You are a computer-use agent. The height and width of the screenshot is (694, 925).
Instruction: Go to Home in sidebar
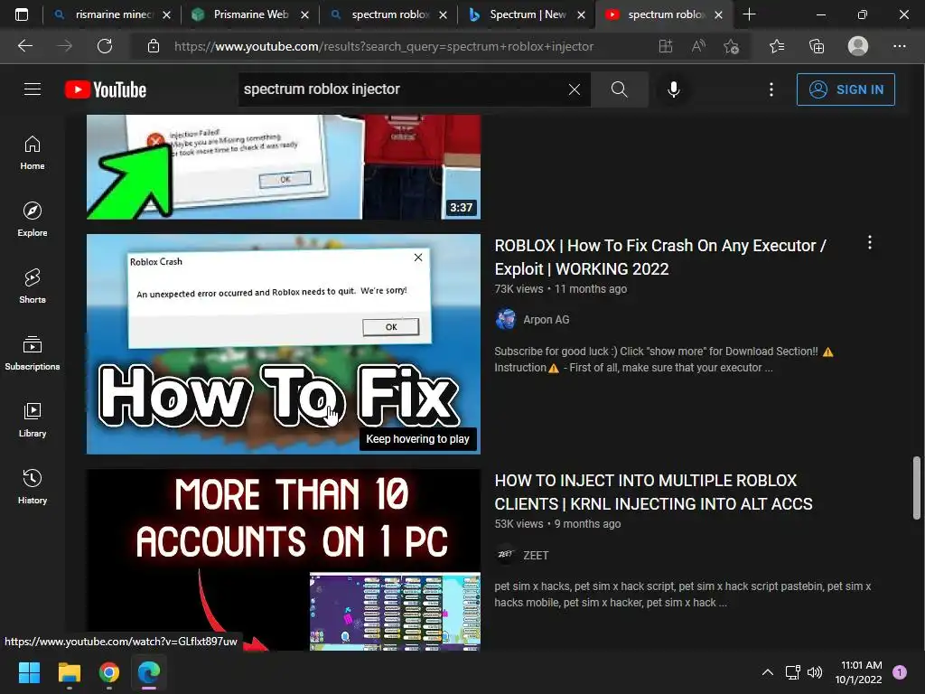[33, 153]
